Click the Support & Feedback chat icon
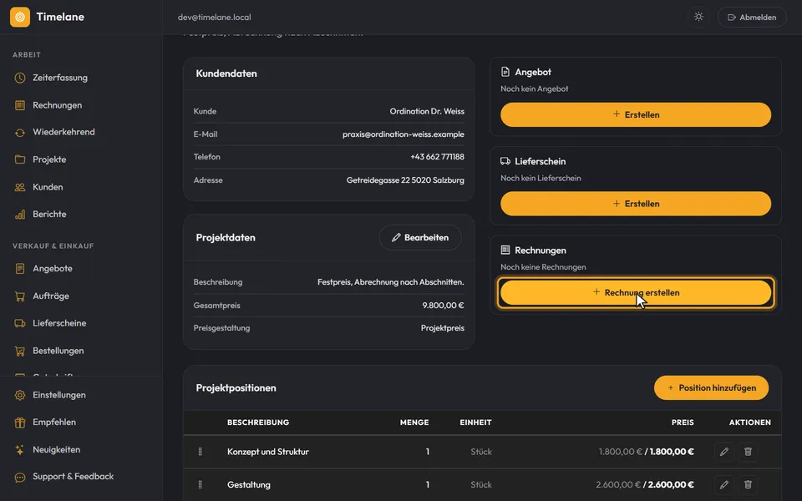This screenshot has height=501, width=802. (x=20, y=477)
